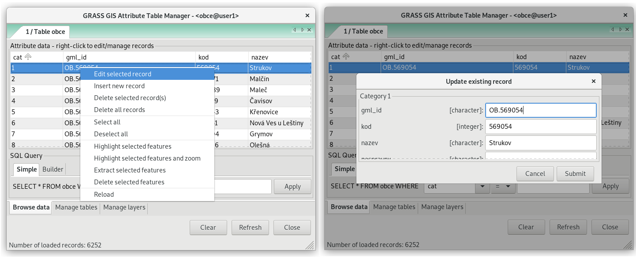Open the Manage tables tab in left window

76,207
